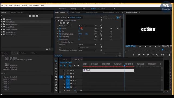Expand the Audio Effects folder
The height and width of the screenshot is (98, 174).
[x=2, y=22]
